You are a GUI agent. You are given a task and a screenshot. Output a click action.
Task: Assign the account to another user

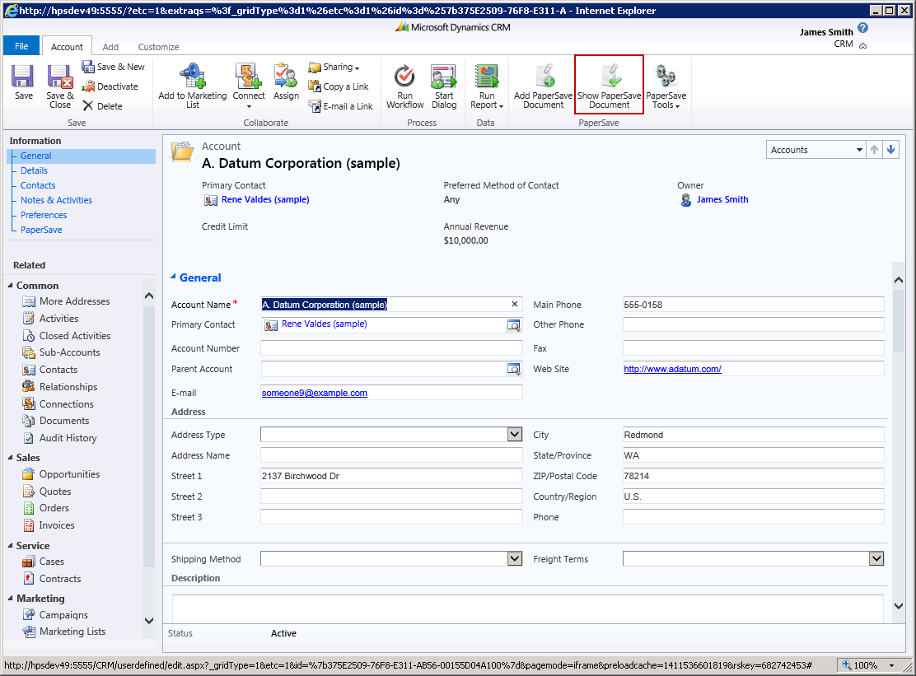coord(287,82)
